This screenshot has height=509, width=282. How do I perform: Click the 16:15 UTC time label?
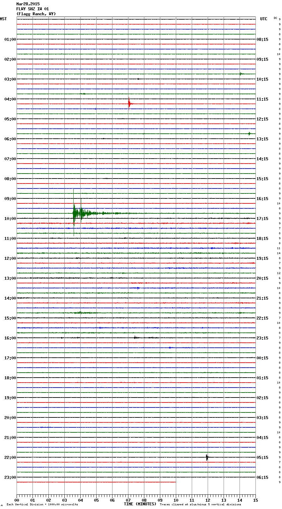pyautogui.click(x=262, y=199)
